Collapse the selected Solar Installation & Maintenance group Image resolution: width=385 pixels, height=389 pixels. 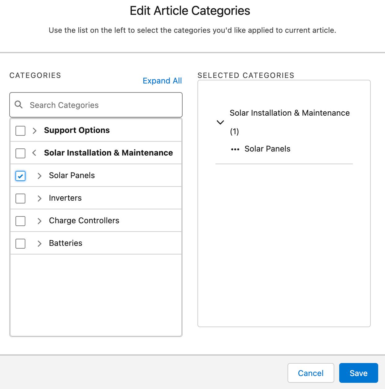tap(220, 122)
